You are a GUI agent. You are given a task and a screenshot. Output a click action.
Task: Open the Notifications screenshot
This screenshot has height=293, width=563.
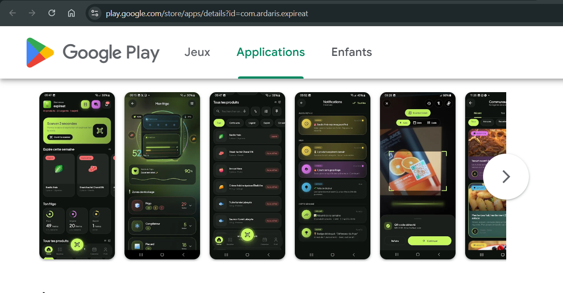point(333,176)
